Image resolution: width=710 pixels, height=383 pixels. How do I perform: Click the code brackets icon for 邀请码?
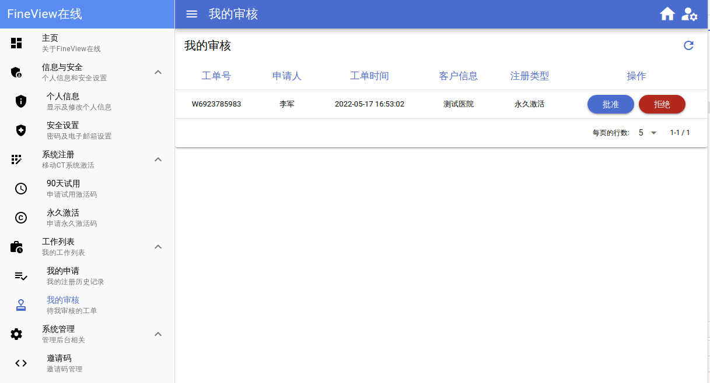click(x=21, y=363)
